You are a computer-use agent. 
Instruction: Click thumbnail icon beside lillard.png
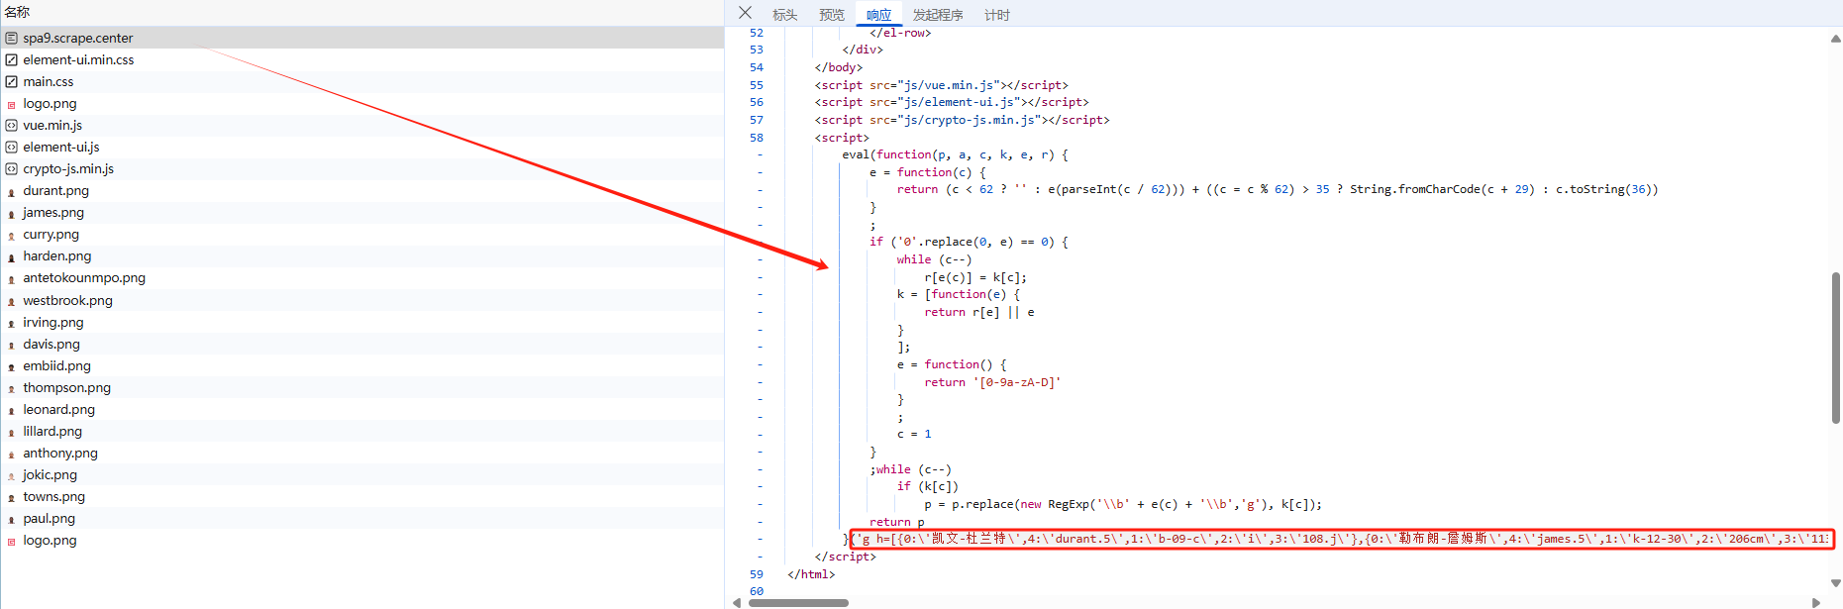click(x=12, y=432)
